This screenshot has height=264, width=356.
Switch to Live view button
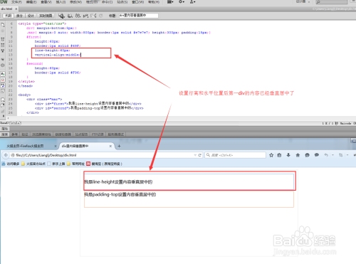pos(46,16)
